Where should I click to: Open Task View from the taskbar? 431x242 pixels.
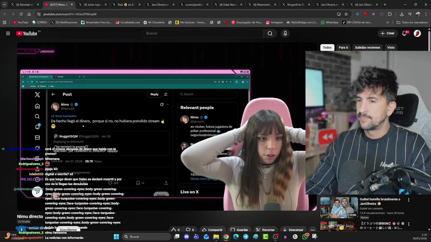click(x=177, y=237)
